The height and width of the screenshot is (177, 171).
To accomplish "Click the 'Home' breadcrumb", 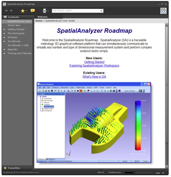I will [x=39, y=21].
